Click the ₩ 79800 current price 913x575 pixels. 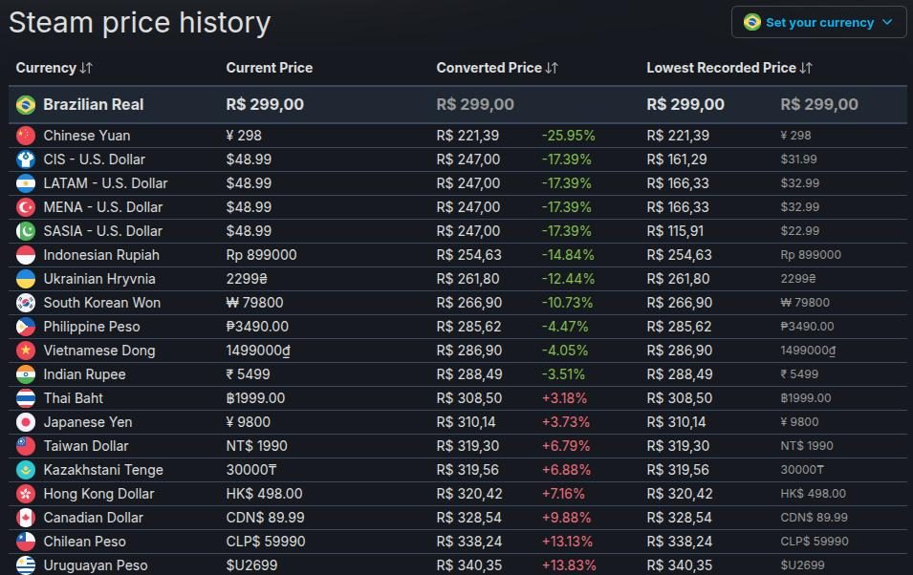(254, 303)
